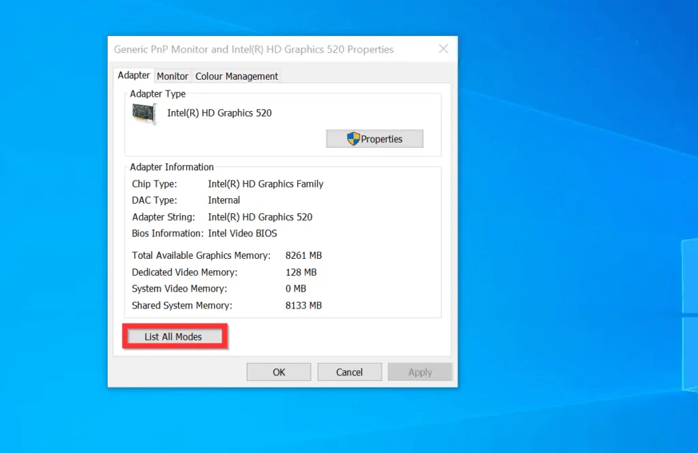Select the Adapter tab
Viewport: 698px width, 453px height.
coord(133,75)
